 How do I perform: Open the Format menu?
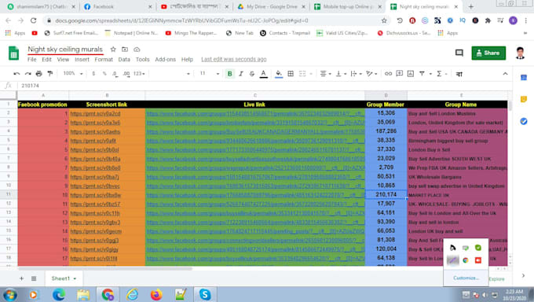[104, 59]
